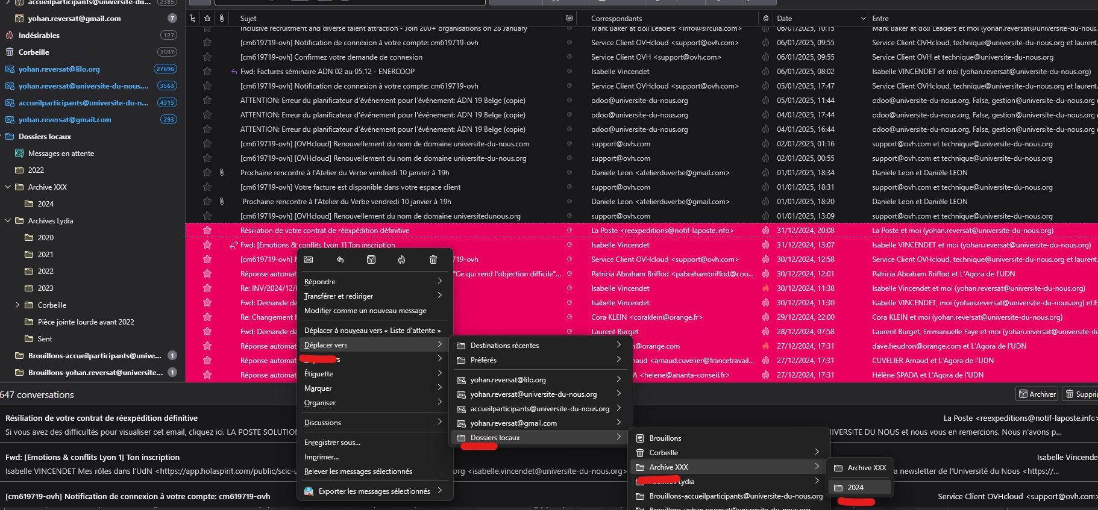Toggle junk flame on La Poste message row
This screenshot has width=1098, height=510.
[x=765, y=231]
